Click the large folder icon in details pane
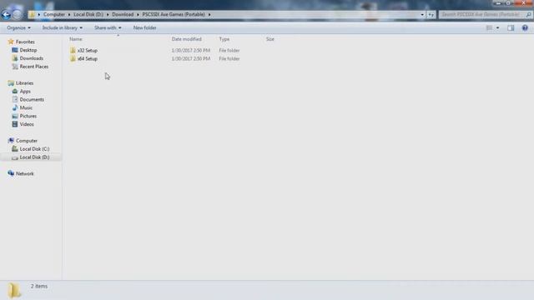534x300 pixels. point(14,290)
